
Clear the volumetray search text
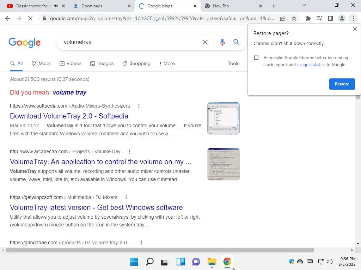click(205, 42)
